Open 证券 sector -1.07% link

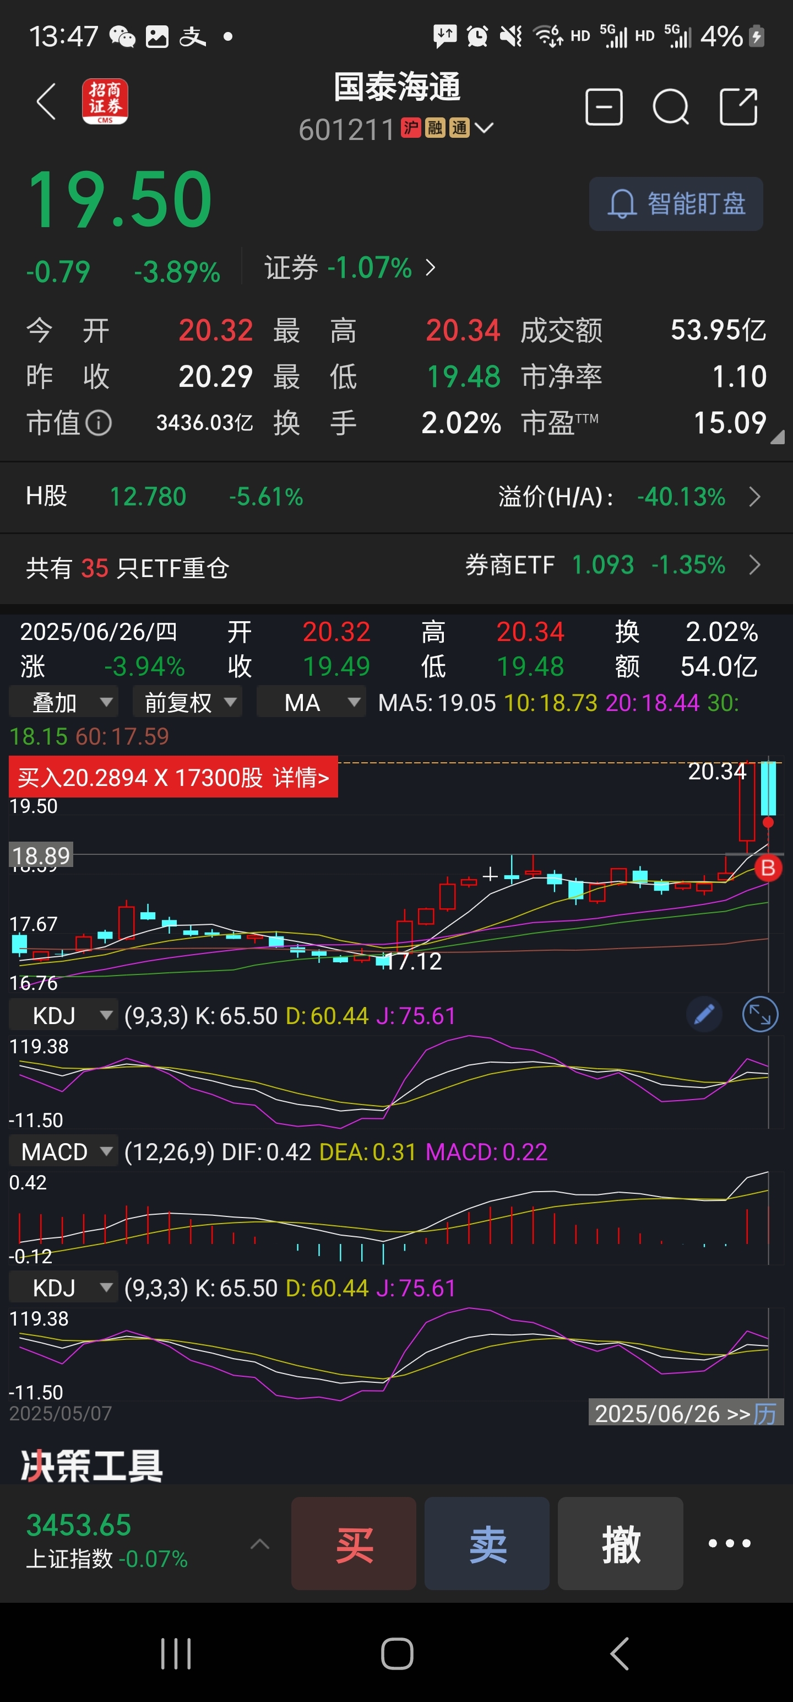pos(350,268)
